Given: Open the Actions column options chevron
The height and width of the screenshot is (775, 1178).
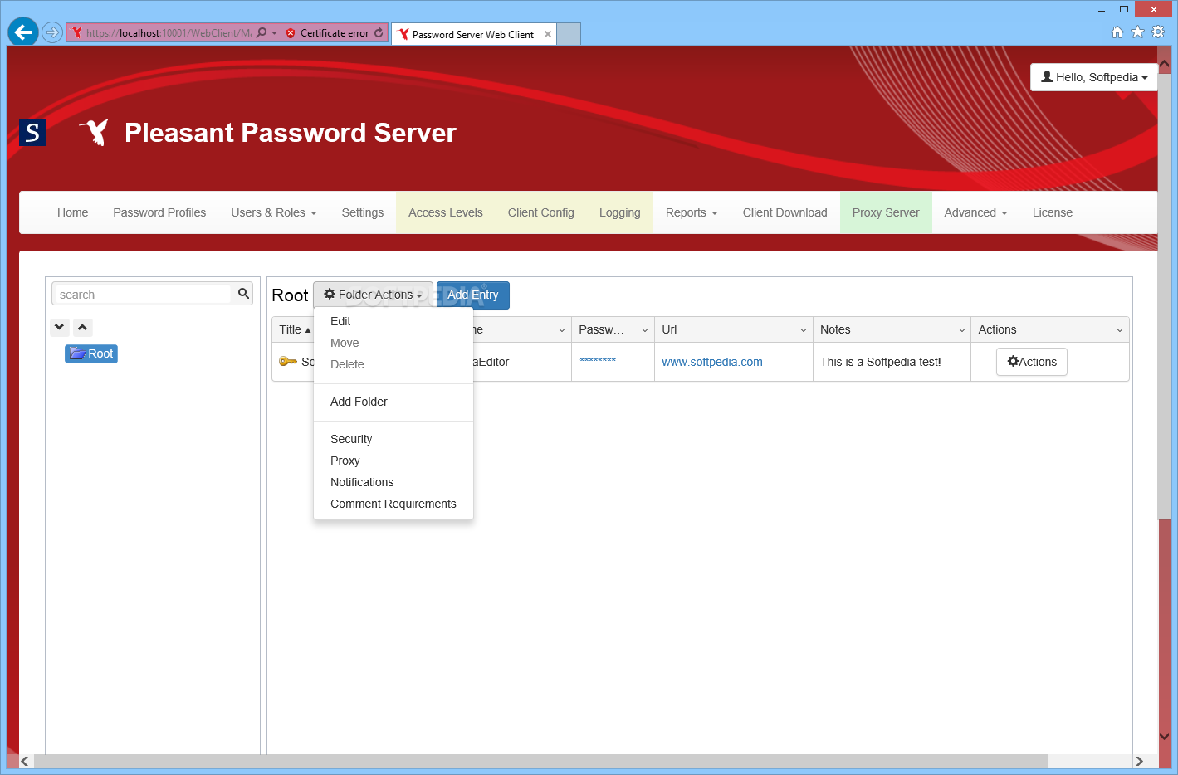Looking at the screenshot, I should click(1120, 330).
